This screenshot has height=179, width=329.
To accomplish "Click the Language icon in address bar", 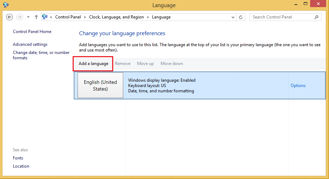I will pos(45,17).
